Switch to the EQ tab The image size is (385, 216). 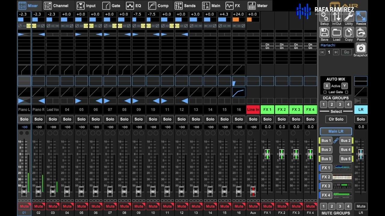coord(134,5)
